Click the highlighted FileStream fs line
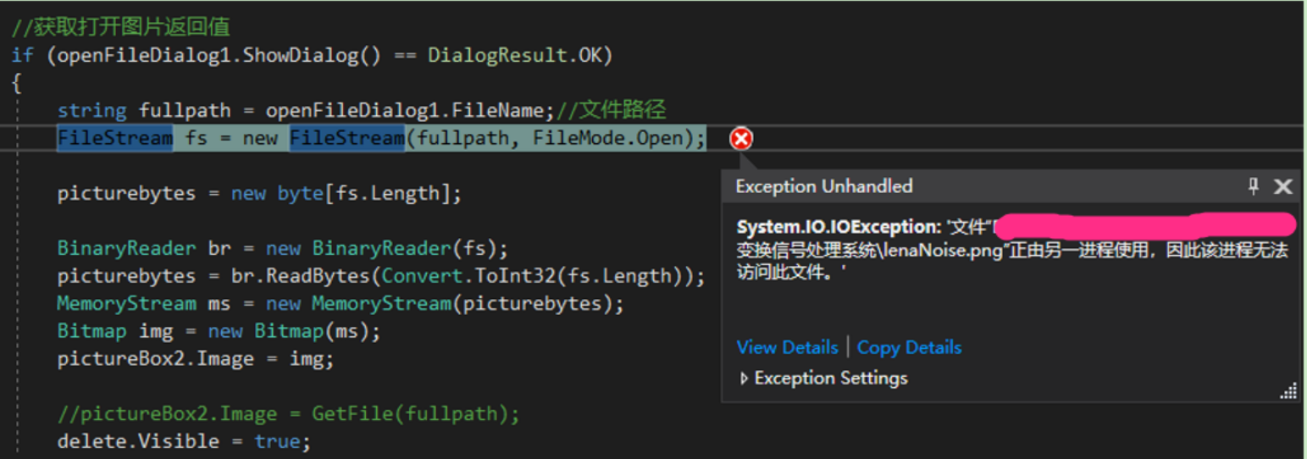This screenshot has width=1307, height=459. (x=381, y=138)
